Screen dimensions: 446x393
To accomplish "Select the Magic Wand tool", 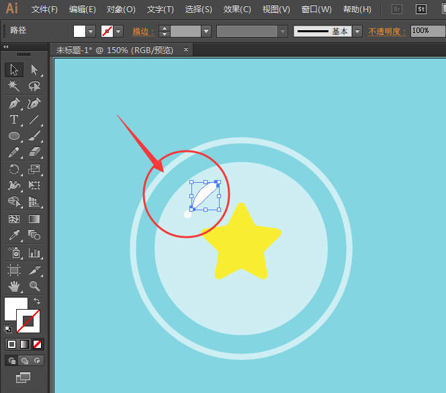I will pos(14,86).
